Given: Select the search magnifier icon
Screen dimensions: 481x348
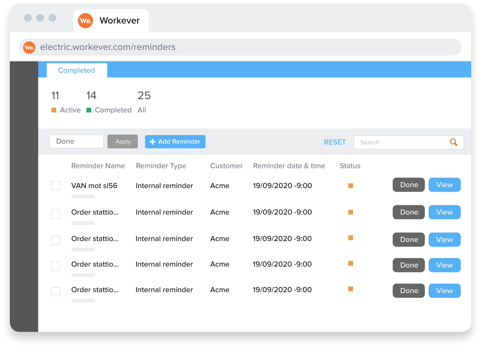Looking at the screenshot, I should tap(453, 142).
